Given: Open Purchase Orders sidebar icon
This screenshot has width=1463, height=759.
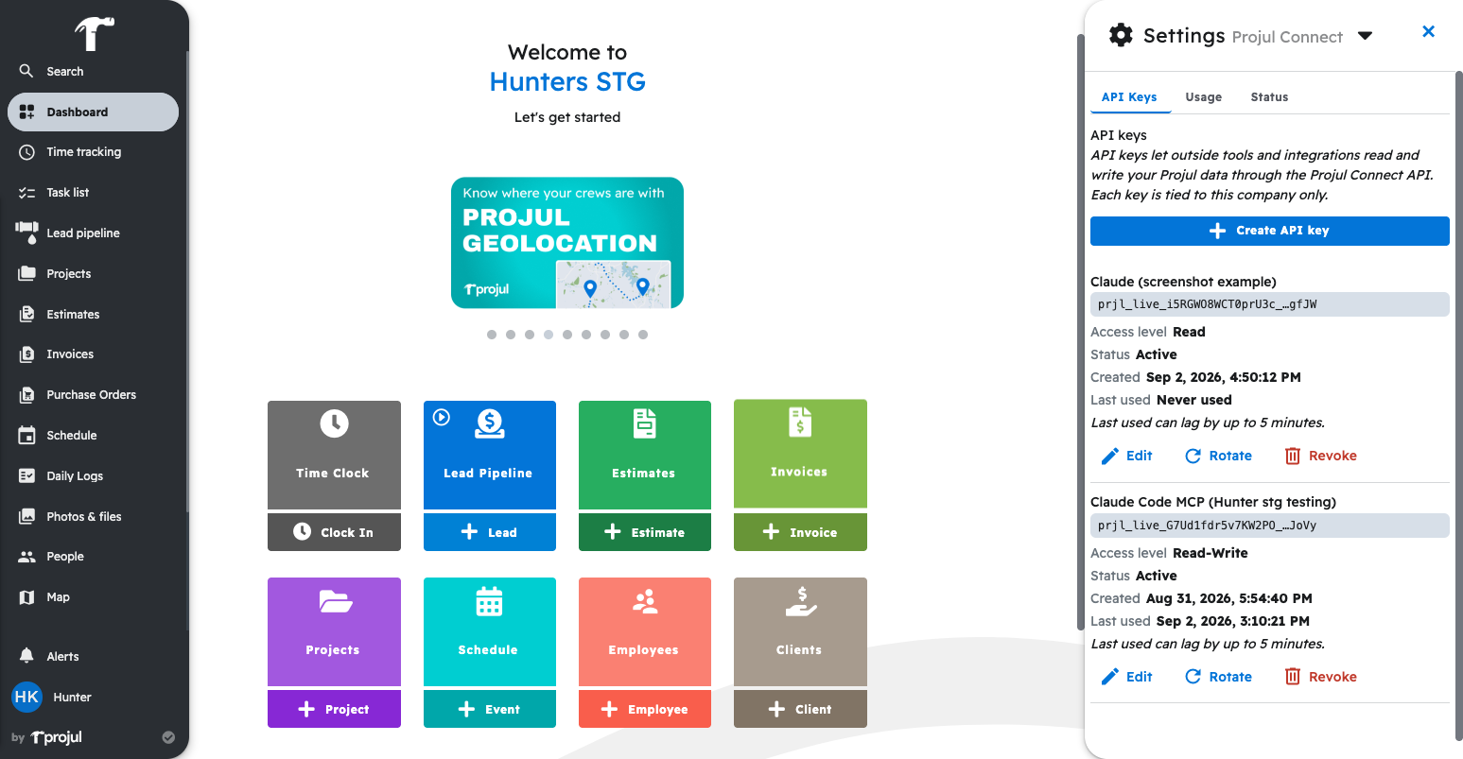Looking at the screenshot, I should [x=26, y=395].
